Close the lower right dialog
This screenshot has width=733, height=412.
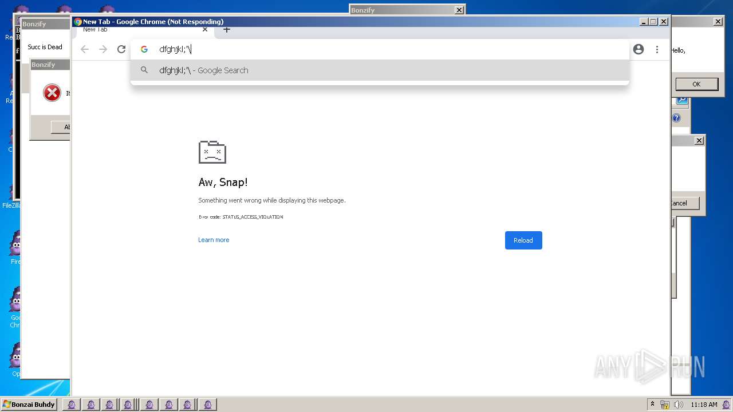(699, 141)
